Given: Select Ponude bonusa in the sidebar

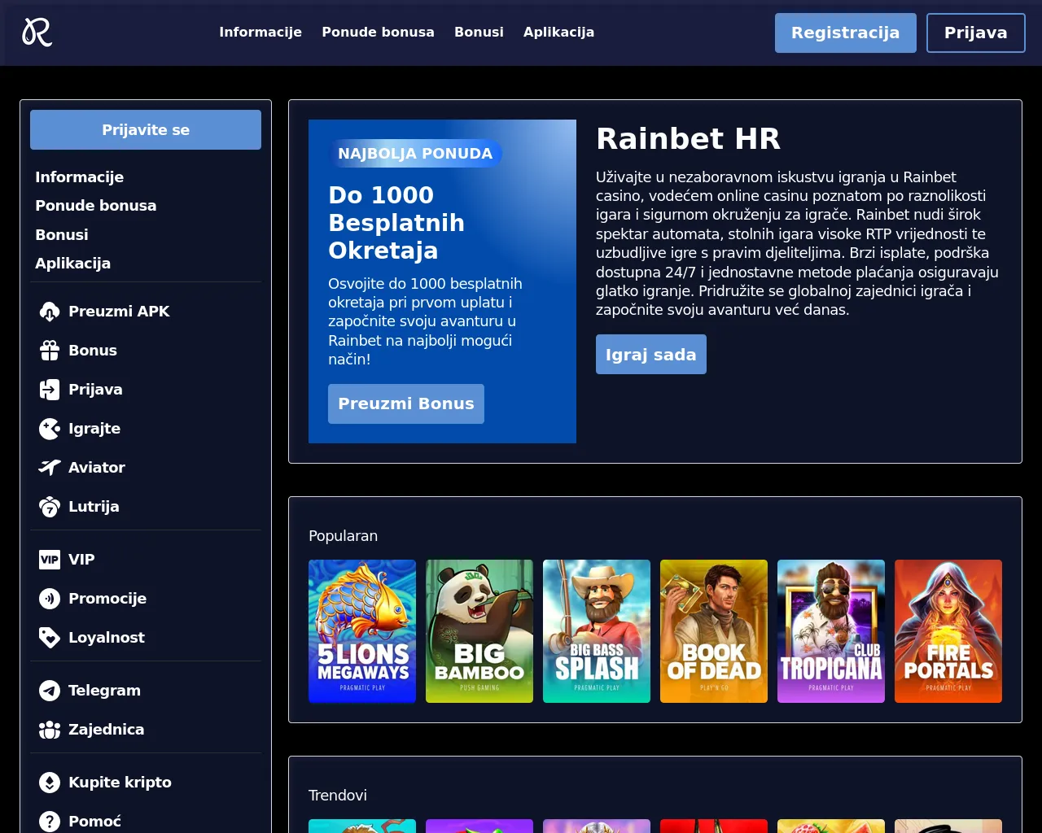Looking at the screenshot, I should click(x=95, y=206).
